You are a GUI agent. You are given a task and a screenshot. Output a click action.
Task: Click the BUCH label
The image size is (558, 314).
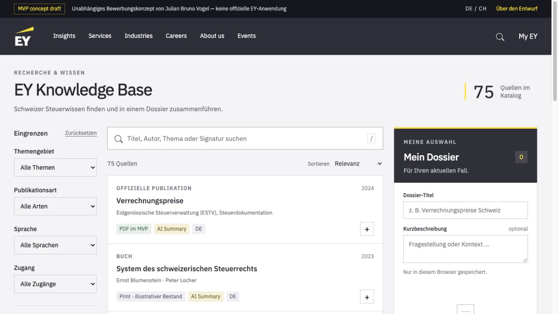pyautogui.click(x=124, y=256)
